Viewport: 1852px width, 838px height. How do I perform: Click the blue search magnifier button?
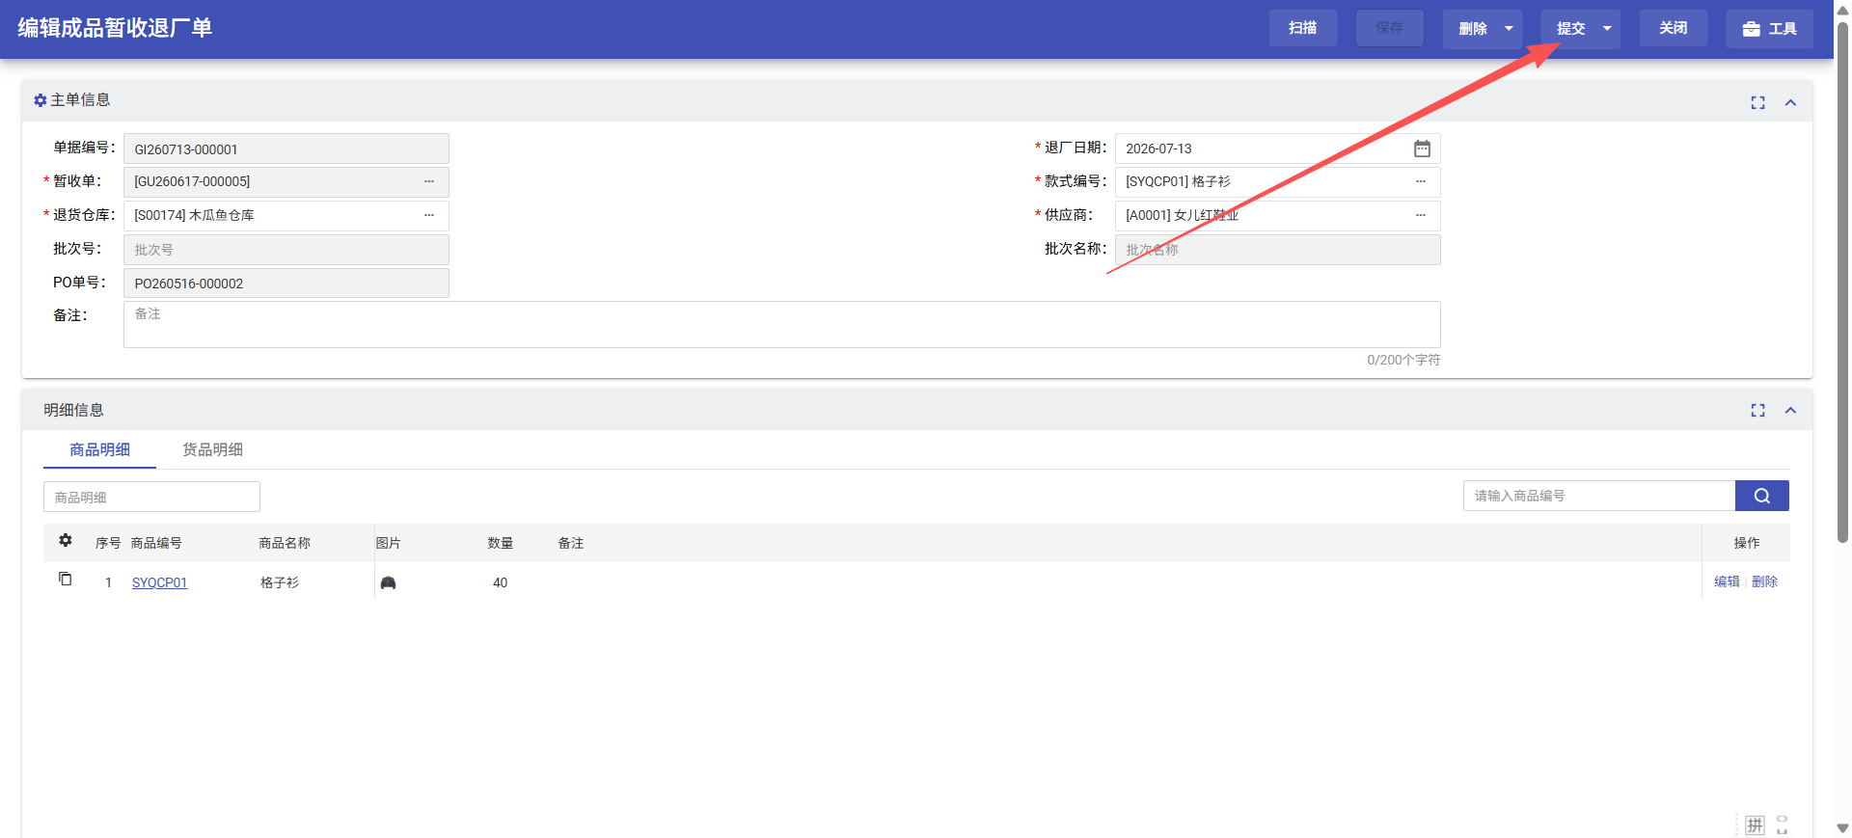click(1762, 496)
